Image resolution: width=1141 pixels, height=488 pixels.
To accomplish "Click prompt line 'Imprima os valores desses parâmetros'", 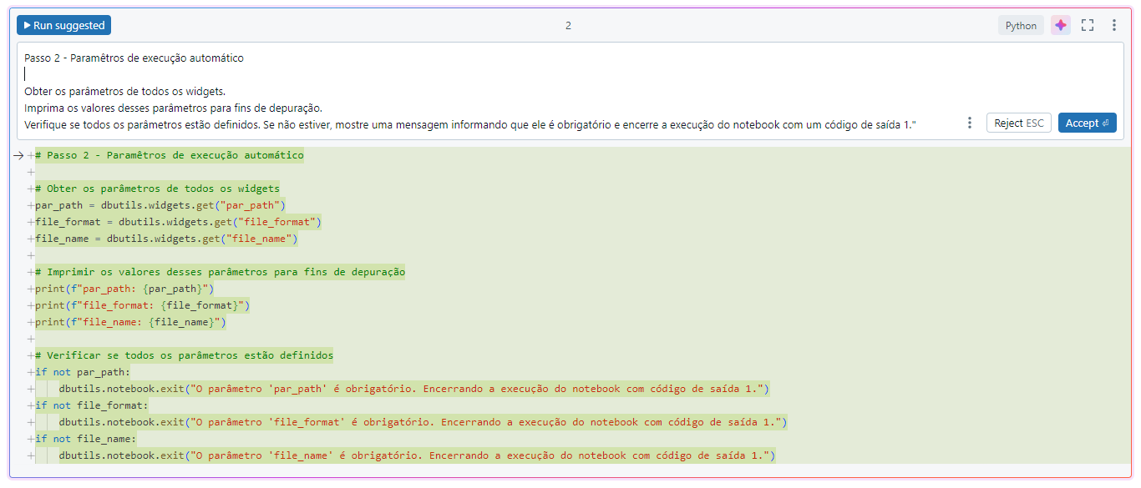I will click(173, 108).
